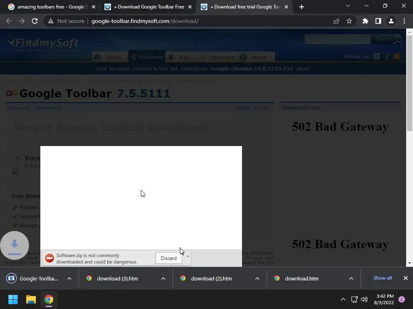Open the tab search chevron
Viewport: 413px width, 309px height.
[x=348, y=6]
